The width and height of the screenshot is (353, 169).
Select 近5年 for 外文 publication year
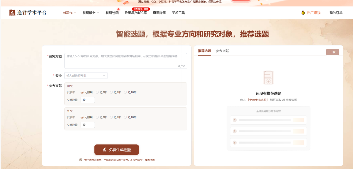111,117
